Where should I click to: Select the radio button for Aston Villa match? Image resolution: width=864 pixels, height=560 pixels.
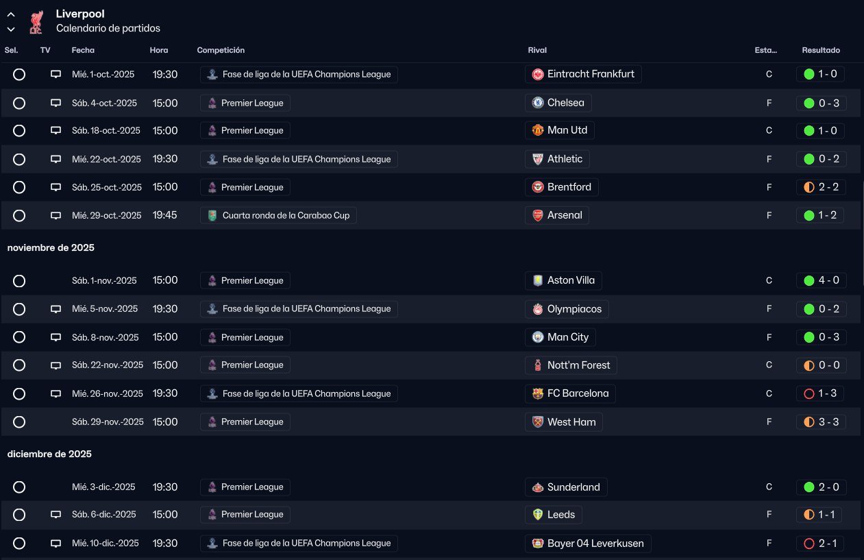[19, 280]
